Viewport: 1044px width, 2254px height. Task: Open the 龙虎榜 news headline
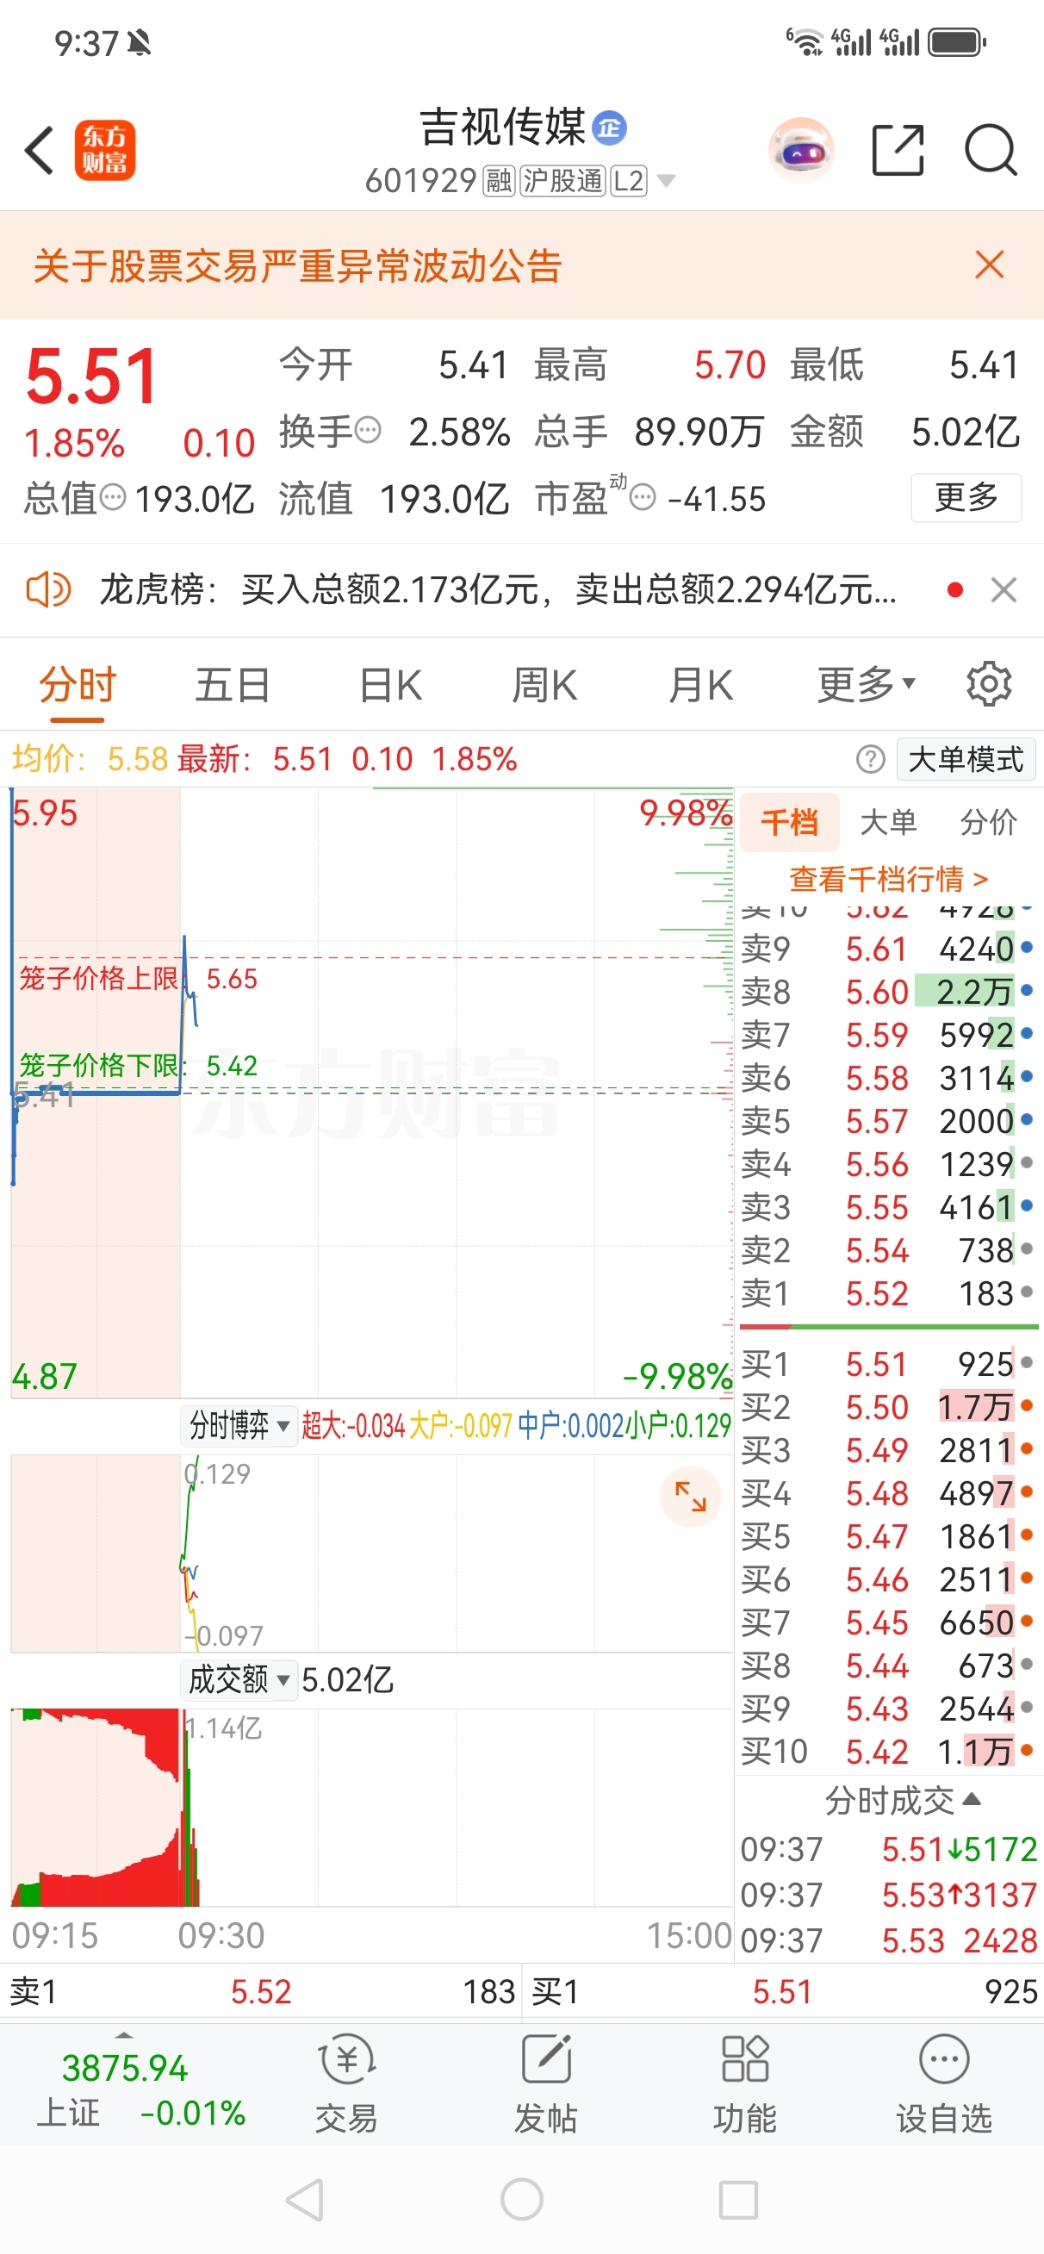[498, 589]
